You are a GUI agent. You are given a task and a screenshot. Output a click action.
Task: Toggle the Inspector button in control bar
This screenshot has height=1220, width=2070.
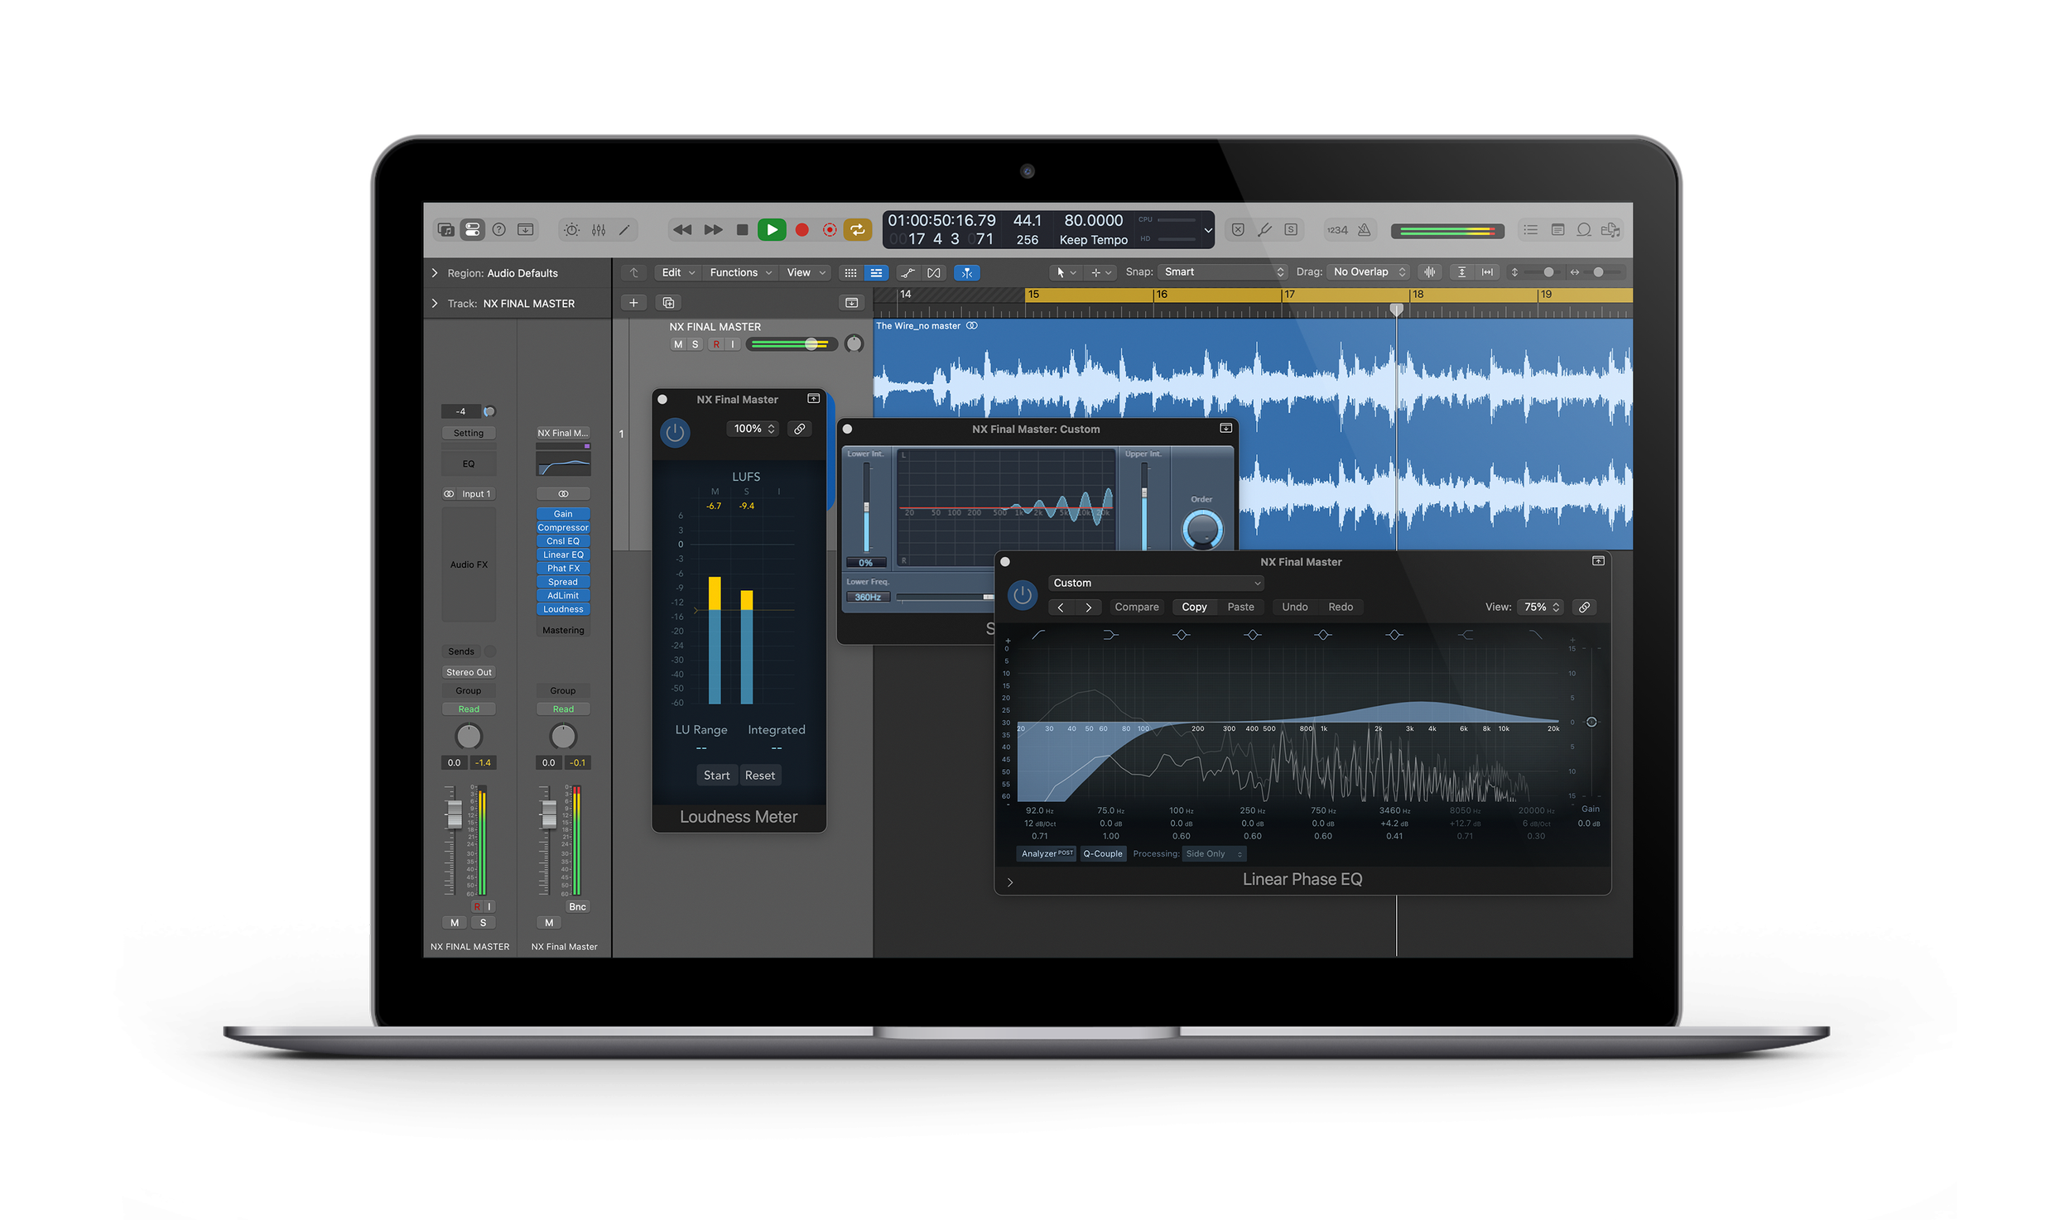click(x=473, y=229)
